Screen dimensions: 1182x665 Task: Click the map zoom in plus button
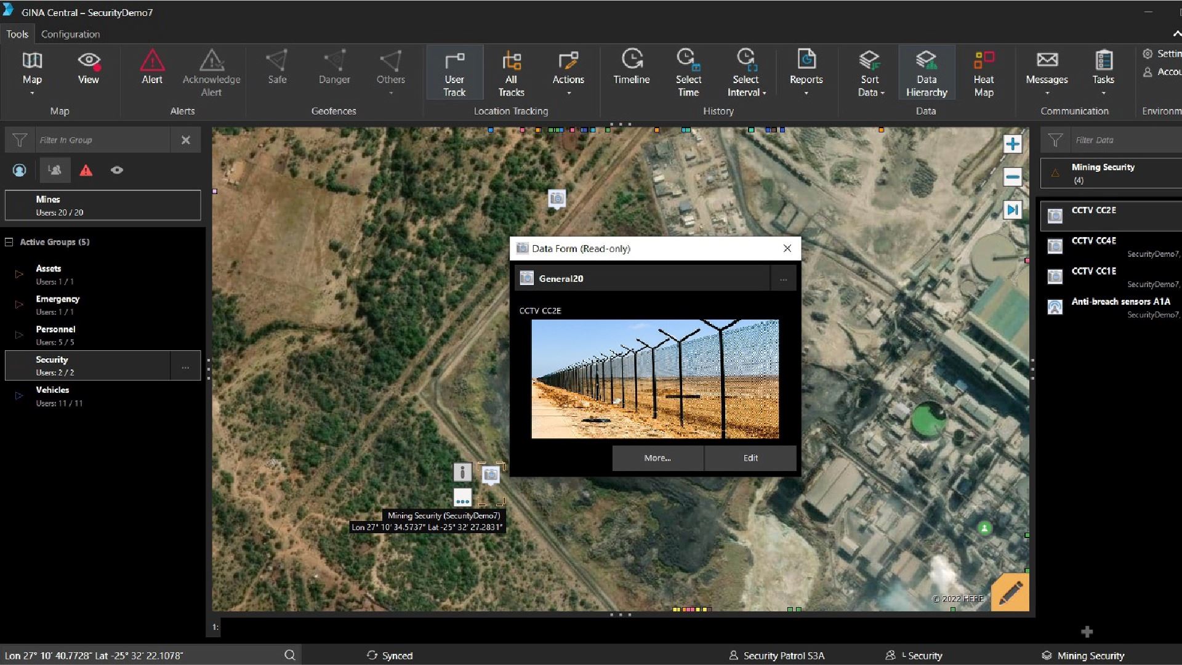(1013, 144)
